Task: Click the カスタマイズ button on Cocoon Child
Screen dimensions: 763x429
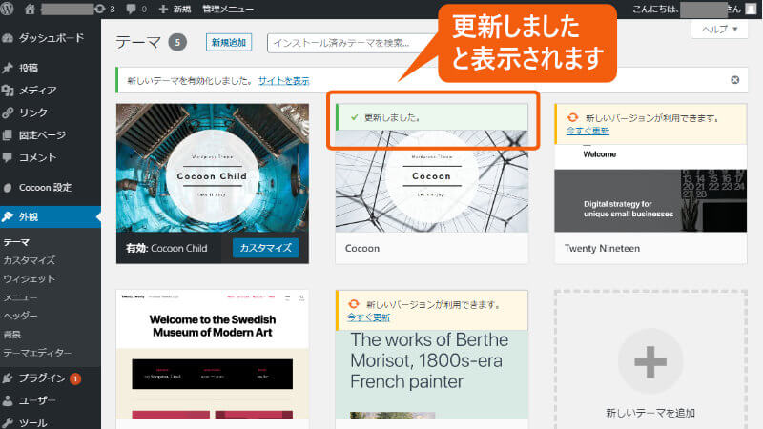Action: click(x=266, y=248)
